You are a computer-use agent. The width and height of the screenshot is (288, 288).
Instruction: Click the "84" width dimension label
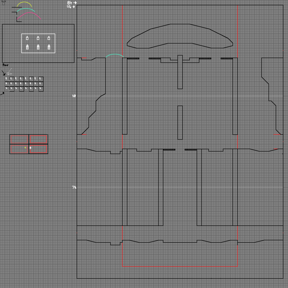click(x=70, y=3)
